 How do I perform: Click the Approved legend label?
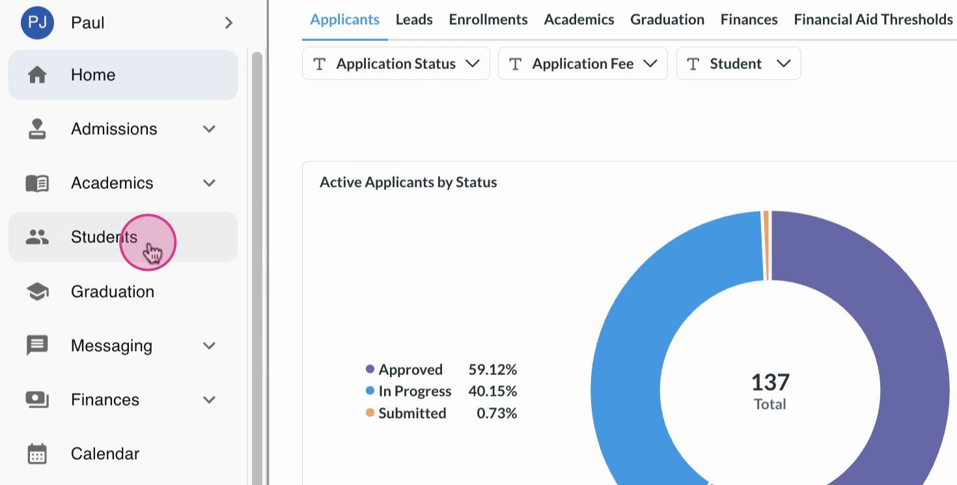click(410, 370)
